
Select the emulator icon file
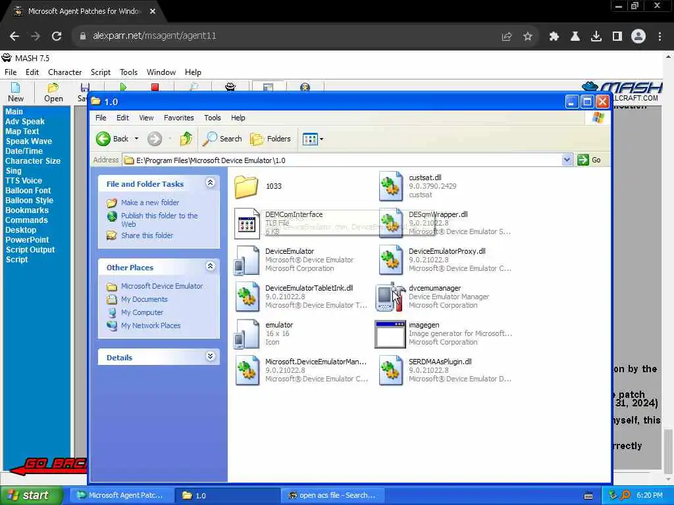coord(246,333)
